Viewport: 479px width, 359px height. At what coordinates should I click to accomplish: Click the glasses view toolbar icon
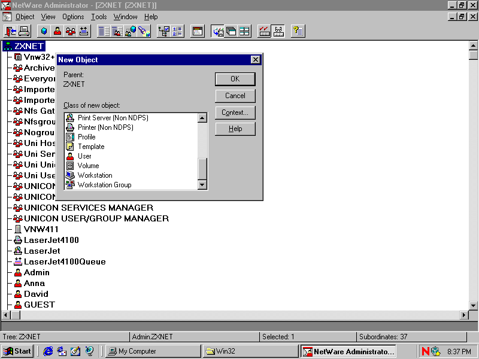(278, 31)
